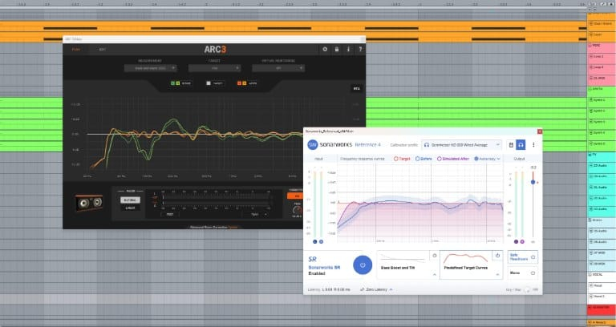Open the Accuracy dropdown in Sonarworks
Screen dimensions: 616x327
pyautogui.click(x=487, y=159)
